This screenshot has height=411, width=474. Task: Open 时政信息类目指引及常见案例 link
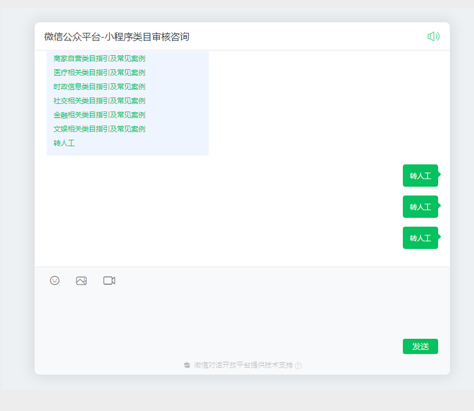pyautogui.click(x=99, y=87)
